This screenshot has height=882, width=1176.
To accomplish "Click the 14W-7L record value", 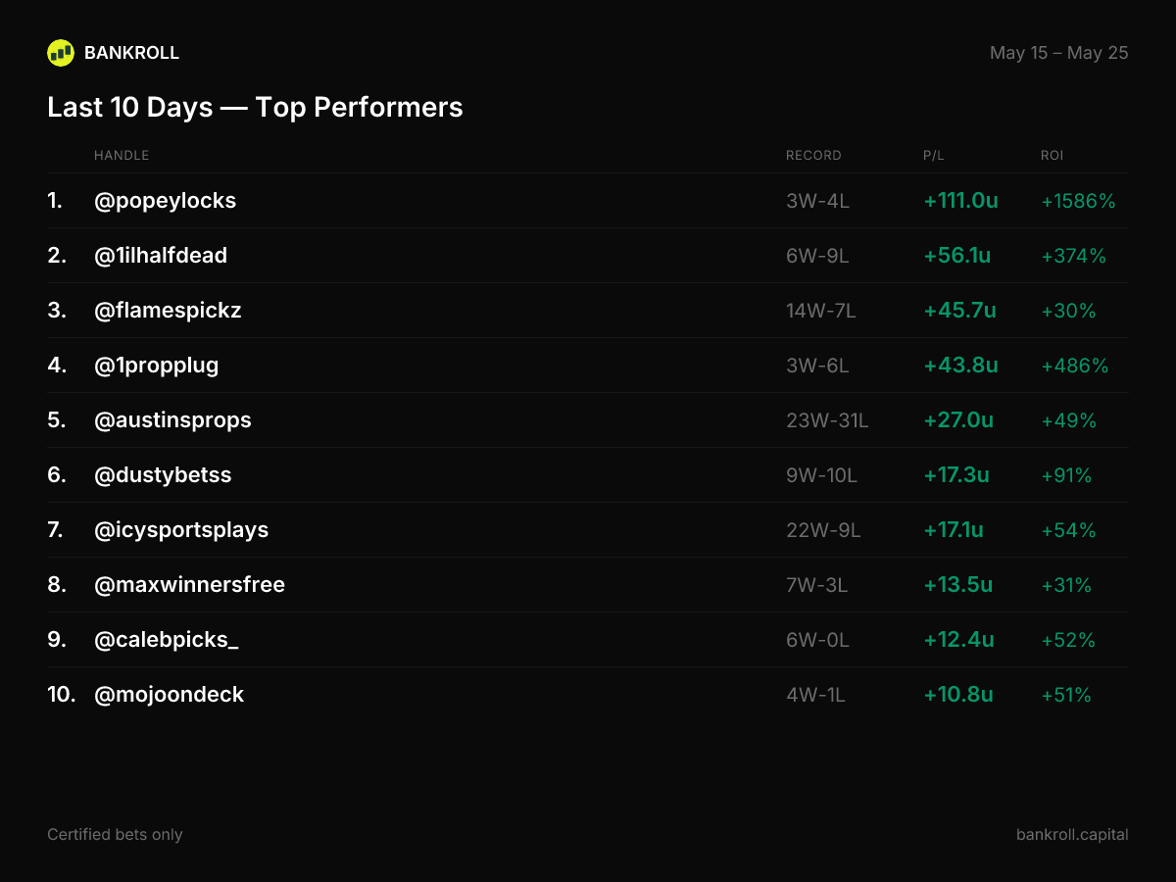I will click(821, 311).
